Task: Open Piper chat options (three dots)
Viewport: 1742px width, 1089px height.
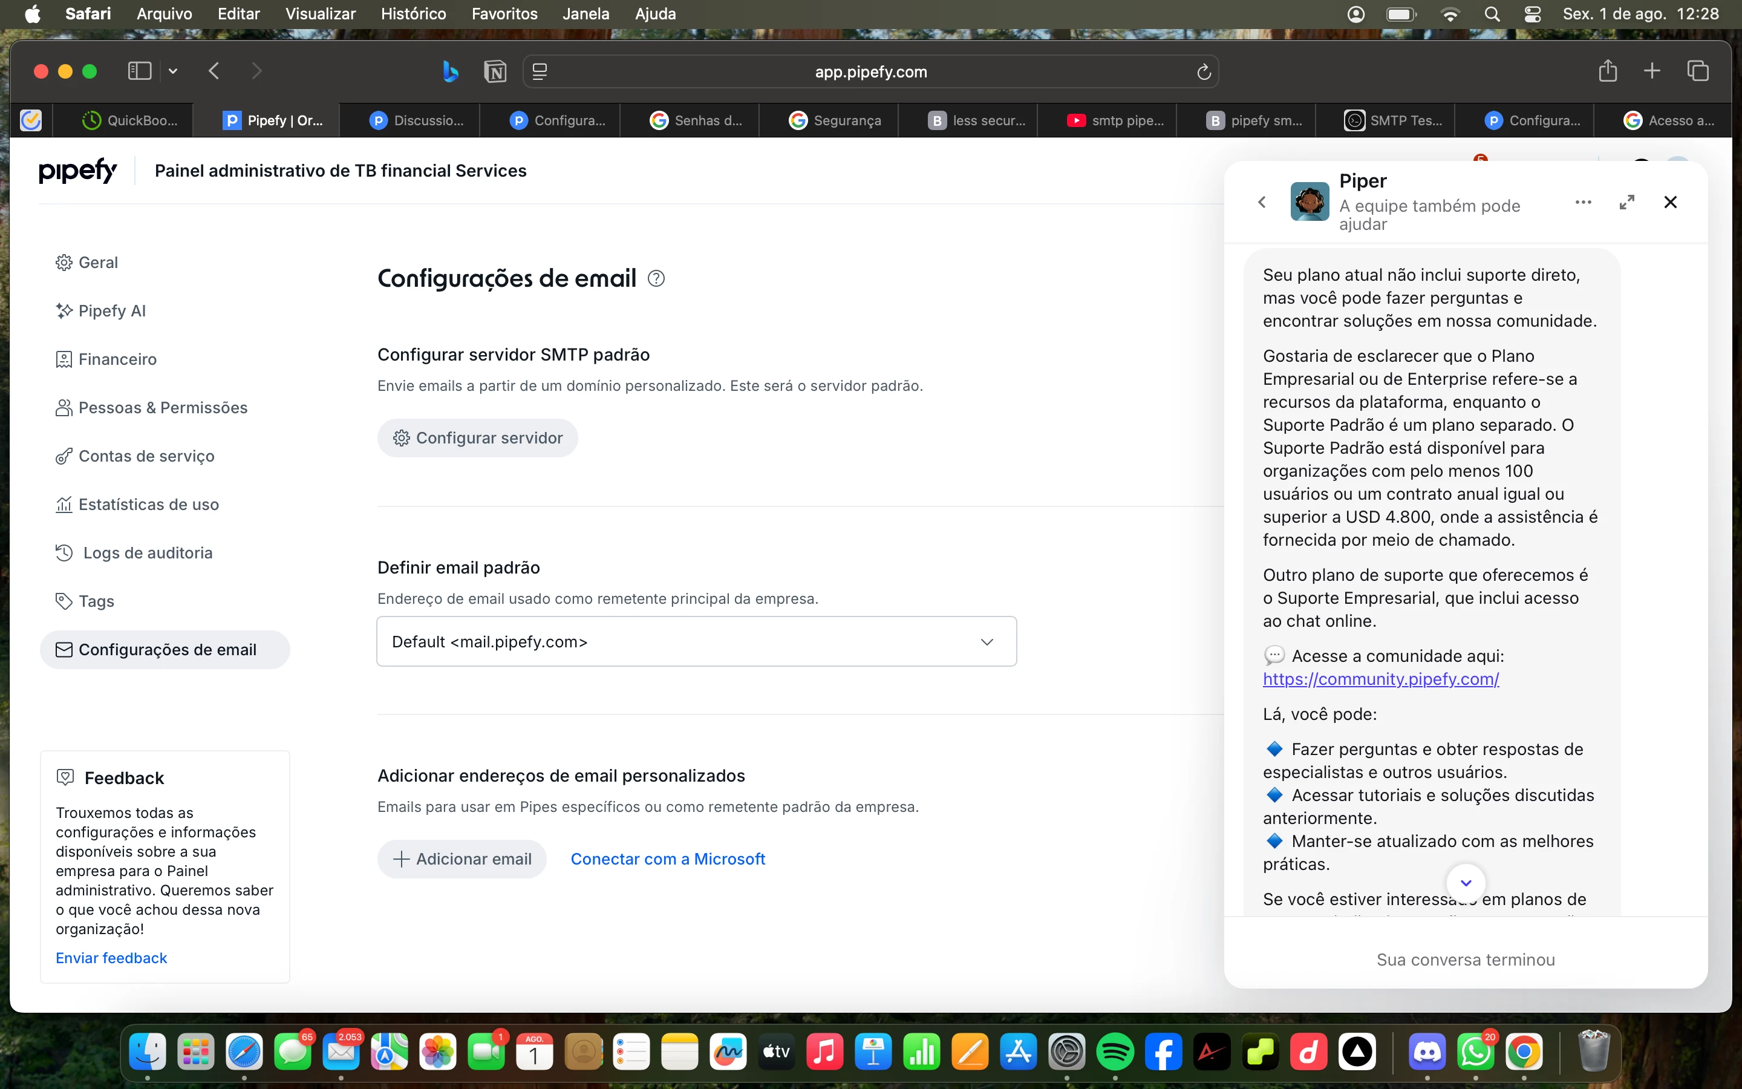Action: (1583, 203)
